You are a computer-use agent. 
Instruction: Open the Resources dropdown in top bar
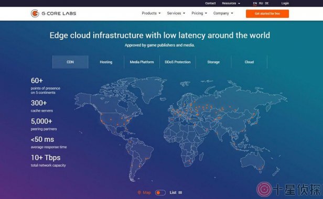pyautogui.click(x=231, y=3)
